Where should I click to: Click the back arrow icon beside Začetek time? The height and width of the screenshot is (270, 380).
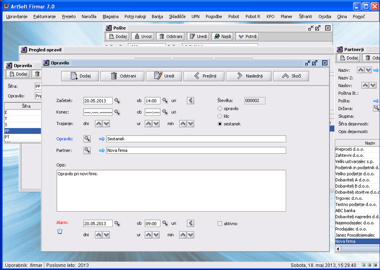click(x=190, y=101)
